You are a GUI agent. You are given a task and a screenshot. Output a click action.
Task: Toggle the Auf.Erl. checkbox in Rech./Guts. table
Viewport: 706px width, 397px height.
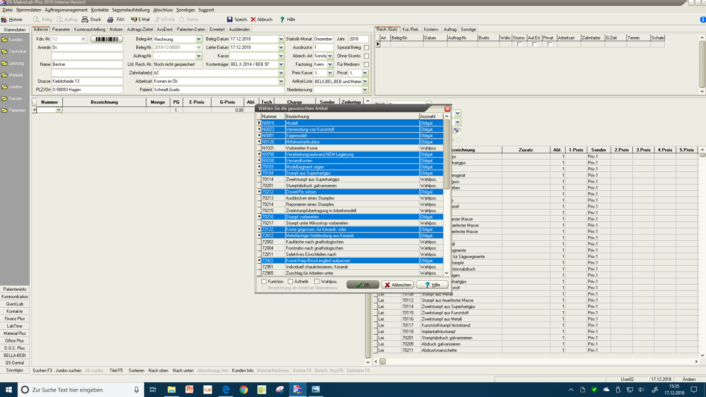534,44
